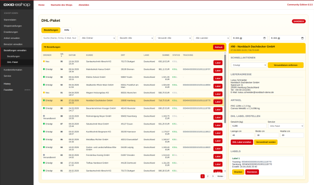
Task: Click the orders table vertical scrollbar
Action: [x=225, y=89]
